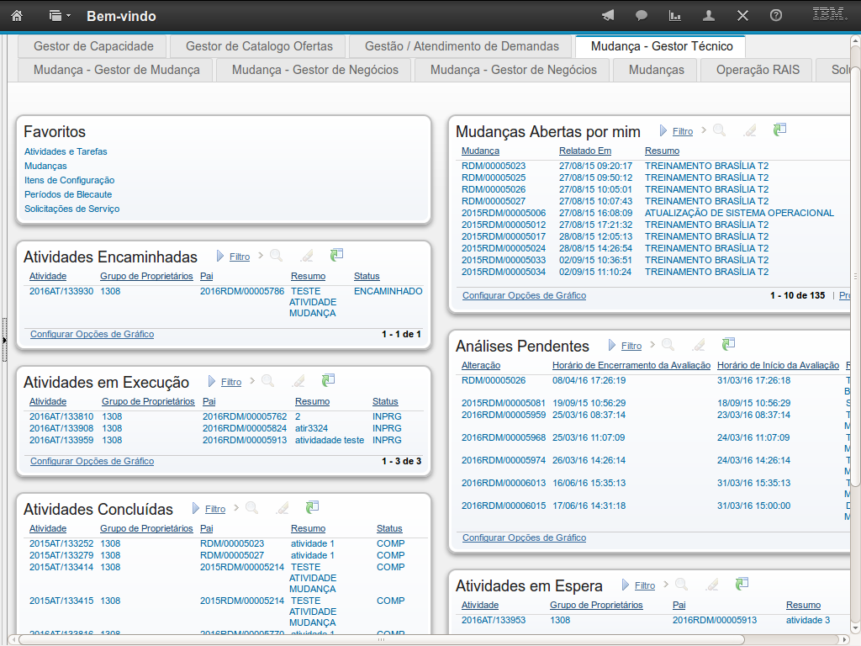Viewport: 861px width, 646px height.
Task: Select the Operação RAIS tab
Action: pyautogui.click(x=758, y=70)
